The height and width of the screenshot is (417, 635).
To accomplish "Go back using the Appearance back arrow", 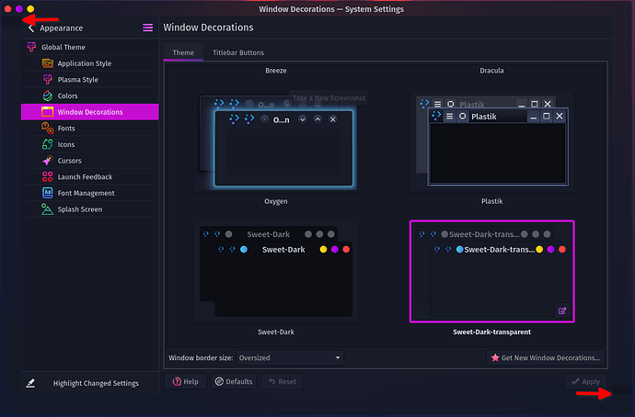I will [31, 28].
